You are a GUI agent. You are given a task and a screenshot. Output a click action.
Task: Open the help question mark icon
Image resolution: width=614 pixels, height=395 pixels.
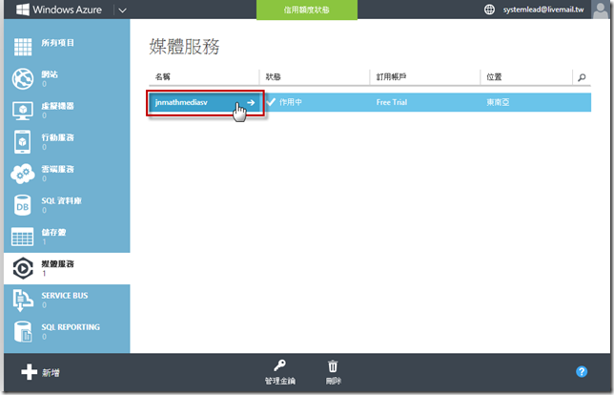(x=582, y=371)
